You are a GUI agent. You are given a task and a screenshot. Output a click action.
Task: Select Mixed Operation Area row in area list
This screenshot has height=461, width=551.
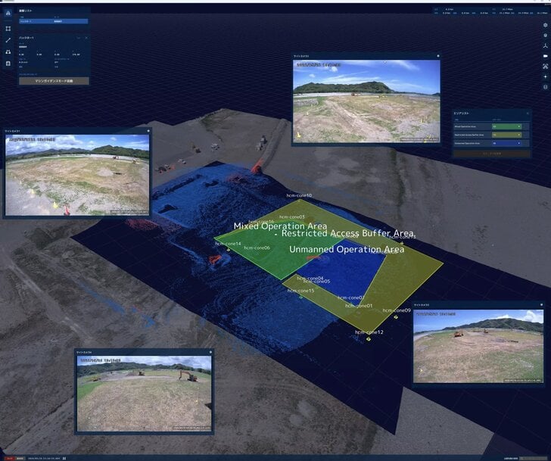491,126
